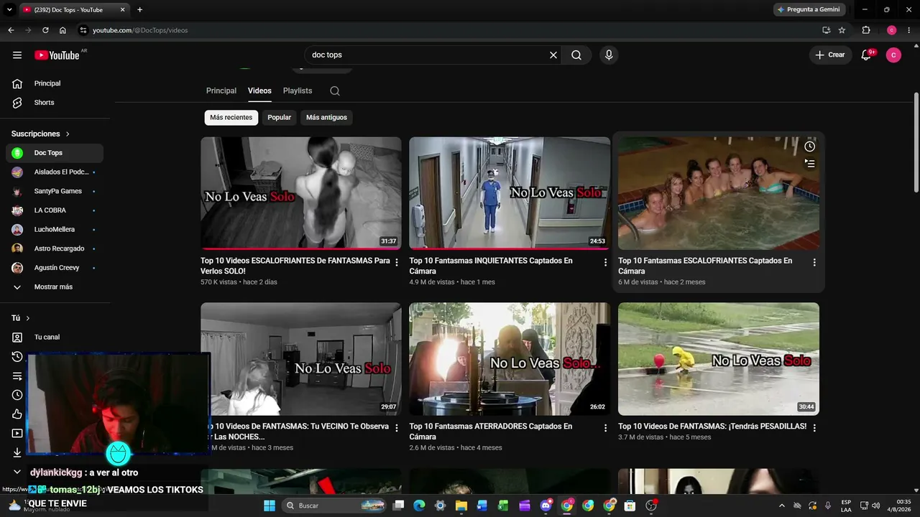Clear the search box with the X icon
The width and height of the screenshot is (920, 517).
(553, 55)
